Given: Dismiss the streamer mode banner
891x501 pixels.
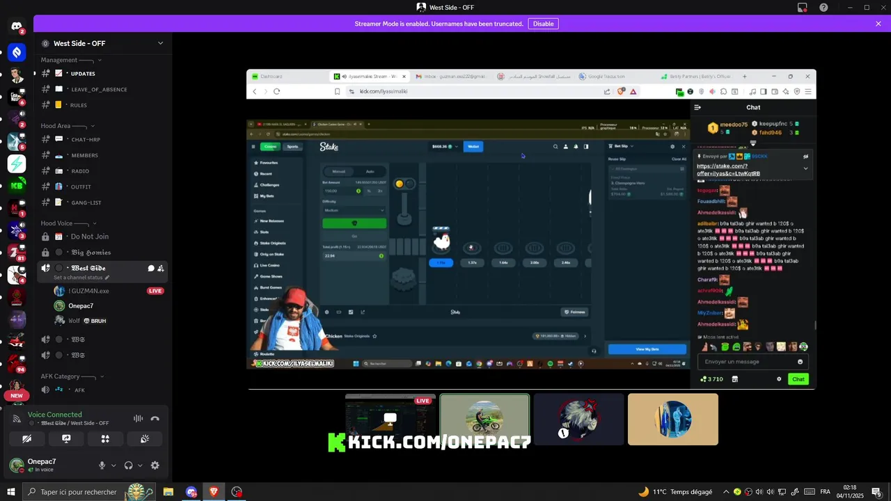Looking at the screenshot, I should point(878,24).
